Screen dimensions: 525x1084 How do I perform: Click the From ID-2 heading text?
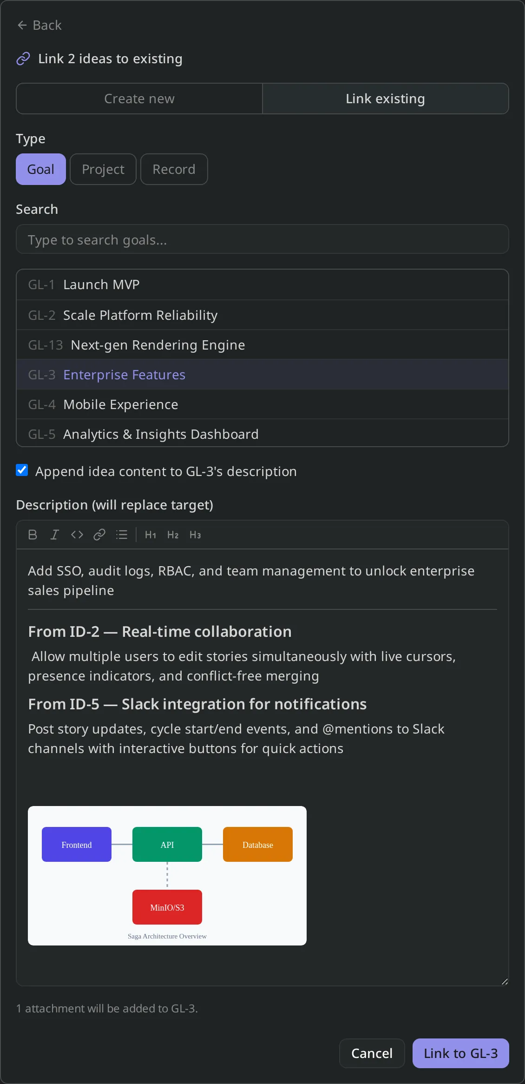(160, 632)
